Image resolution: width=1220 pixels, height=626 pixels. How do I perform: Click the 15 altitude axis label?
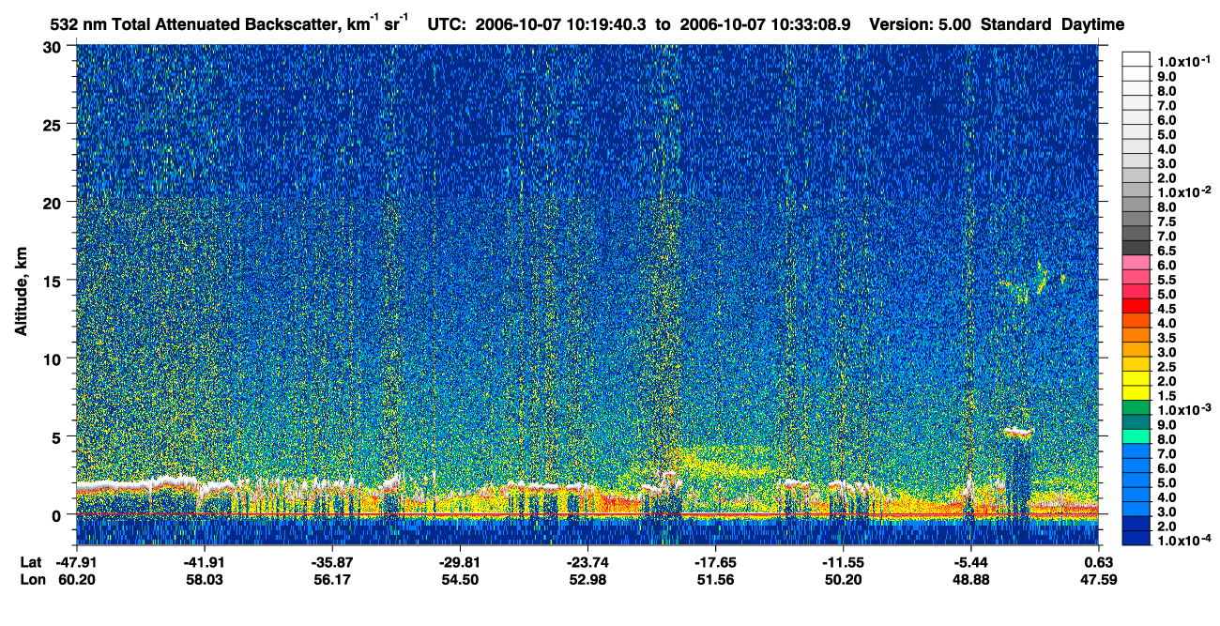(x=53, y=281)
